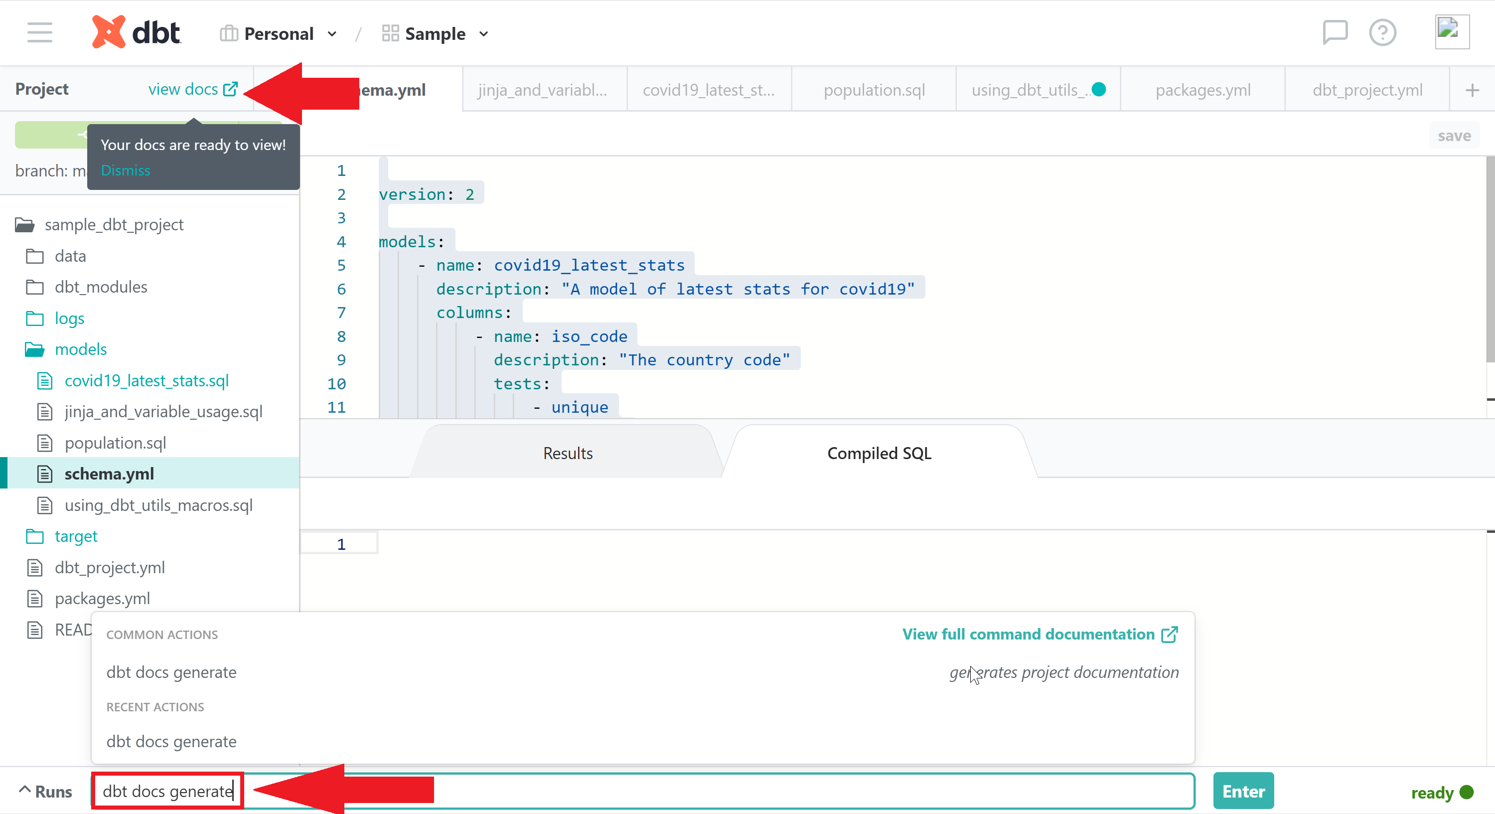Expand the target folder
This screenshot has height=814, width=1495.
coord(75,536)
